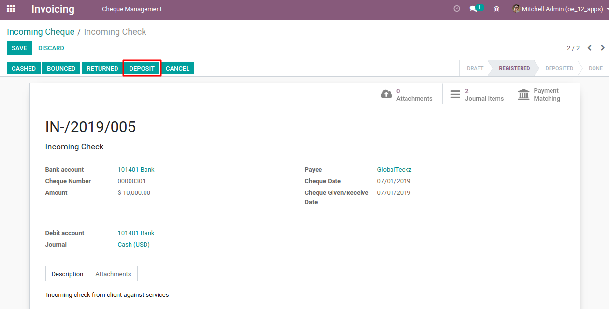Open the Bank account 101401 Bank link
The width and height of the screenshot is (609, 309).
pos(136,170)
